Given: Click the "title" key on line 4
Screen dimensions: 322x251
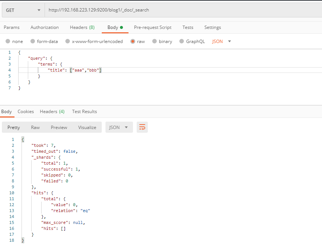Looking at the screenshot, I should pos(56,70).
